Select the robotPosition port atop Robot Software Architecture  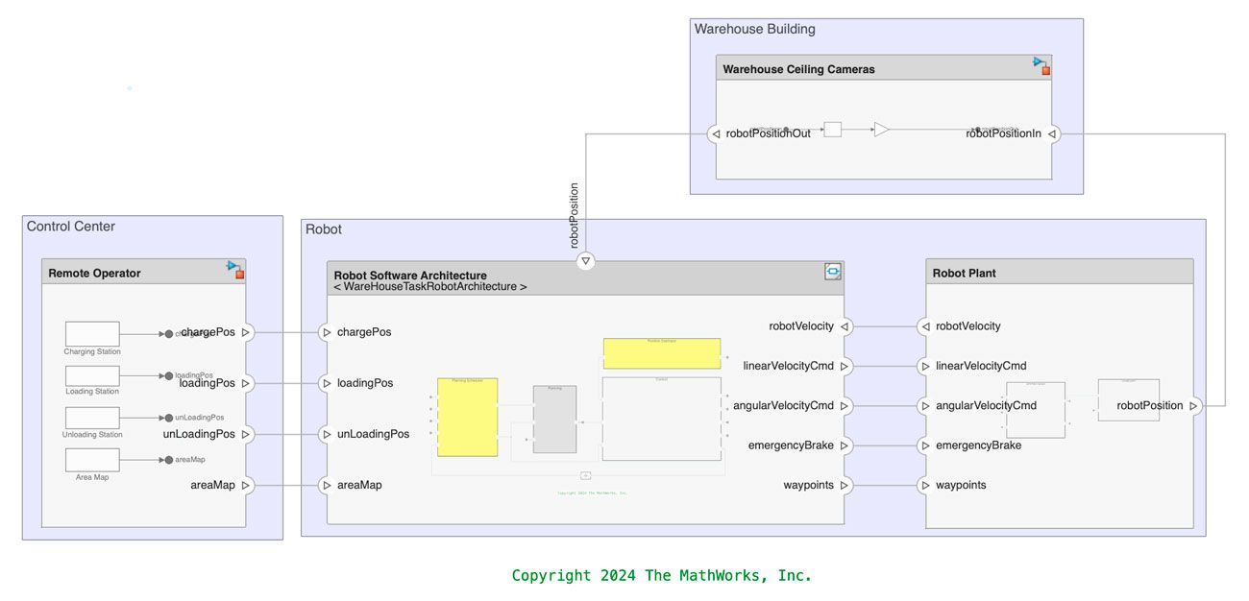point(585,261)
